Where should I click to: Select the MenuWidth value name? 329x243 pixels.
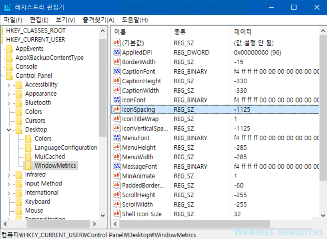click(x=138, y=157)
